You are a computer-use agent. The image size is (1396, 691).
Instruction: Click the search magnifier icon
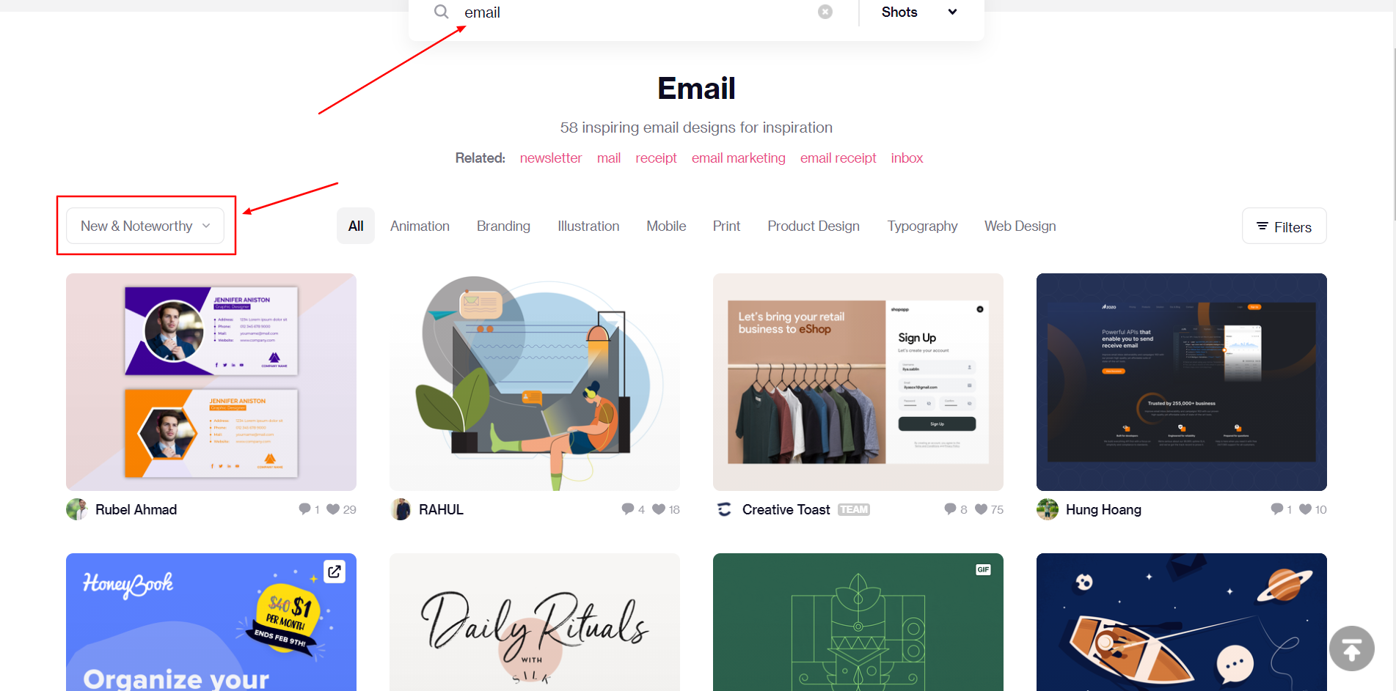click(x=441, y=12)
